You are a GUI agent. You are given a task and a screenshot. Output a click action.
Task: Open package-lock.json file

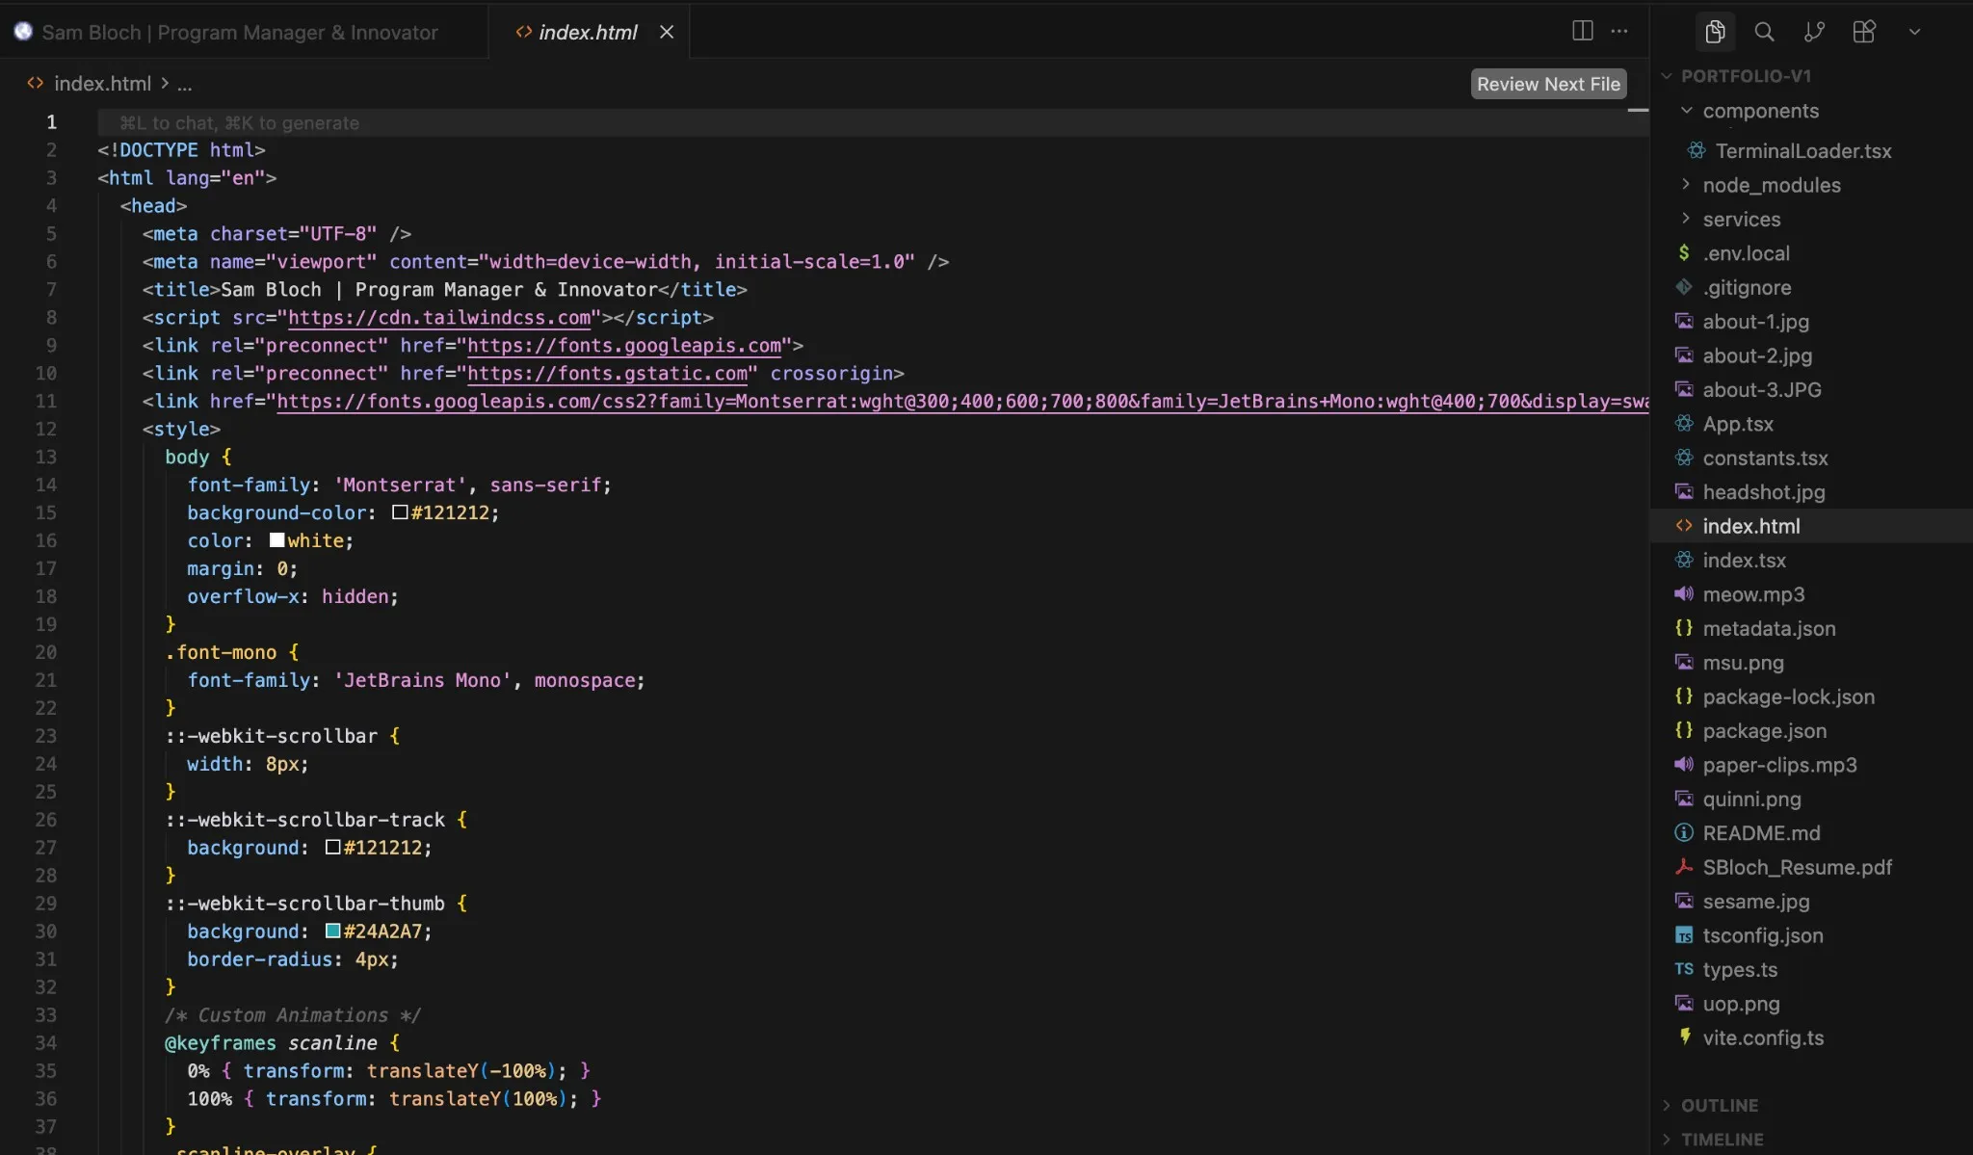click(1788, 697)
